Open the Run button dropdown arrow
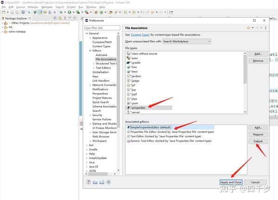Screen dimensions: 278x200 coord(74,12)
